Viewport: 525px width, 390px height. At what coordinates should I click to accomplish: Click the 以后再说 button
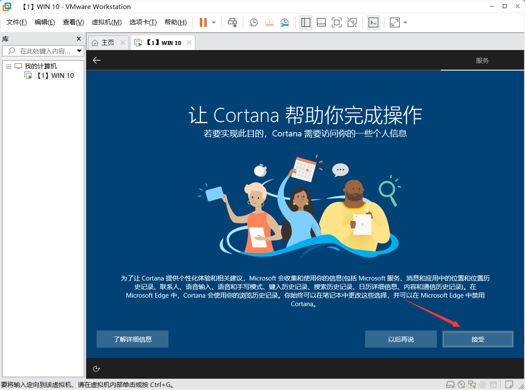pyautogui.click(x=401, y=339)
